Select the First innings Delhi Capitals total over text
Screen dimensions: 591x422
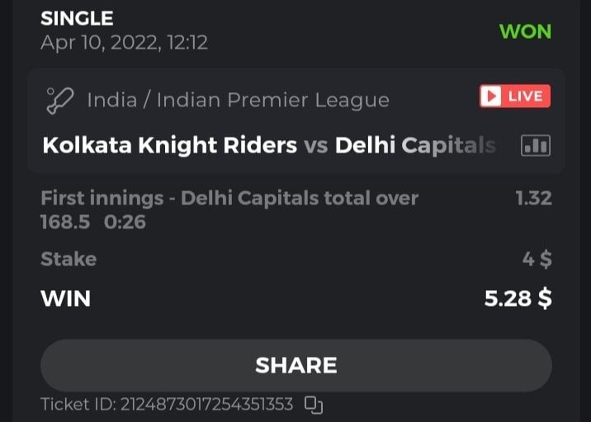click(x=229, y=198)
